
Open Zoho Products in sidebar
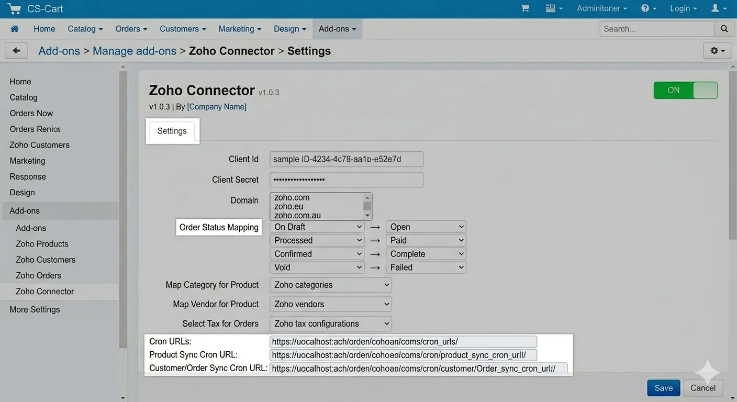tap(42, 244)
